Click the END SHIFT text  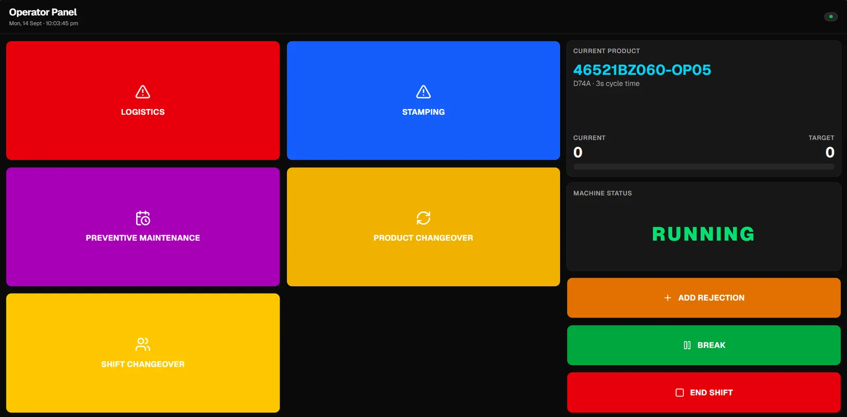tap(711, 393)
